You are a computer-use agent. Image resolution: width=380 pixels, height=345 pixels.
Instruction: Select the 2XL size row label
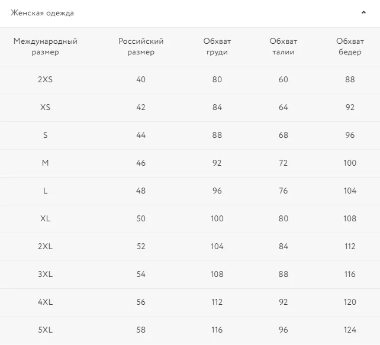tap(46, 246)
